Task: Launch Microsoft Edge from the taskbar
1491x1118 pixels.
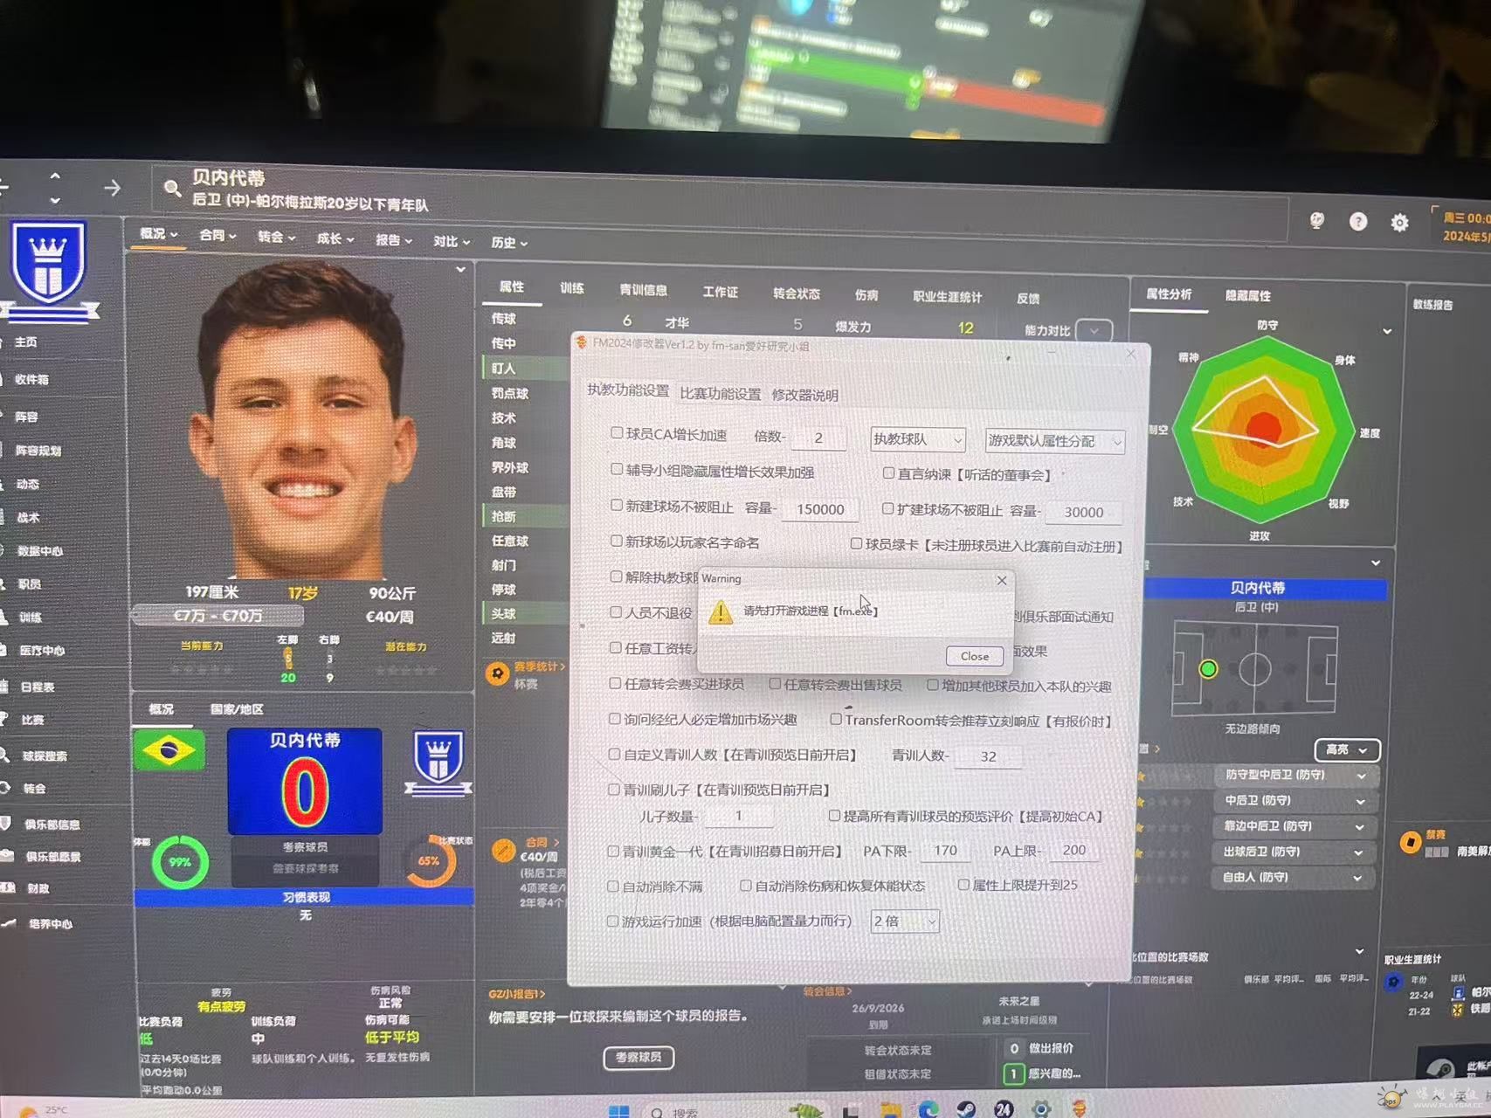Action: point(928,1108)
